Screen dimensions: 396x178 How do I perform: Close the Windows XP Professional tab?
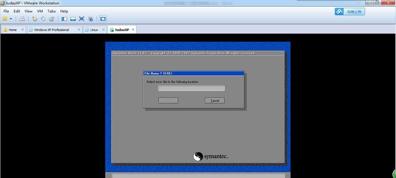[x=79, y=30]
